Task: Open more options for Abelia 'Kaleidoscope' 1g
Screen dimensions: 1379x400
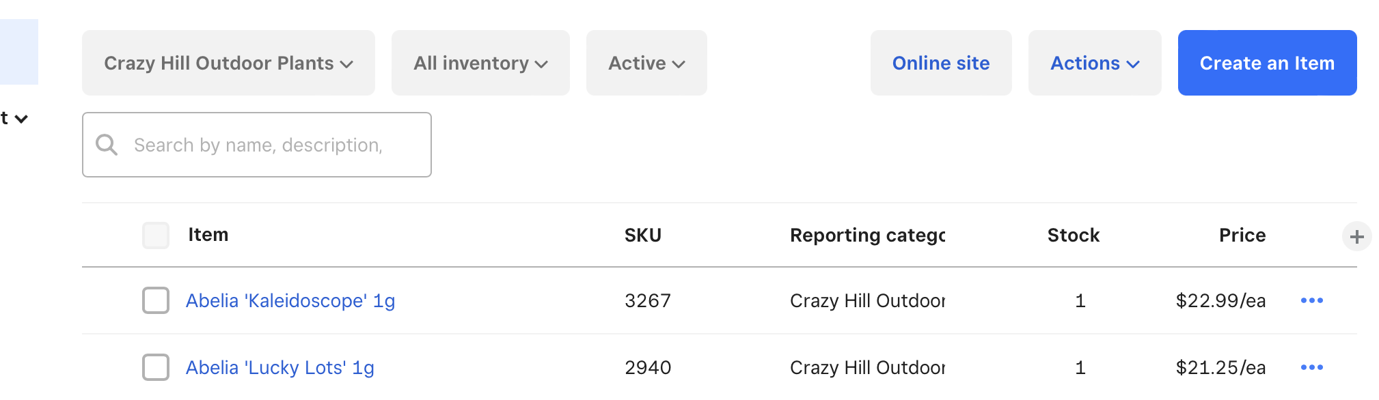Action: coord(1311,300)
